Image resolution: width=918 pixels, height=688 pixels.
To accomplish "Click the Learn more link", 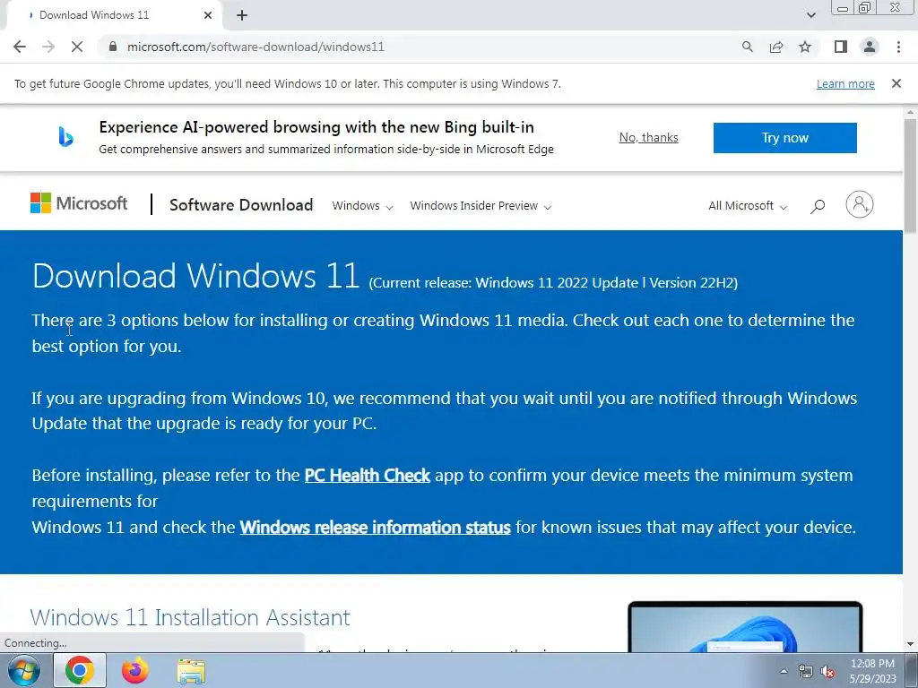I will pyautogui.click(x=845, y=83).
